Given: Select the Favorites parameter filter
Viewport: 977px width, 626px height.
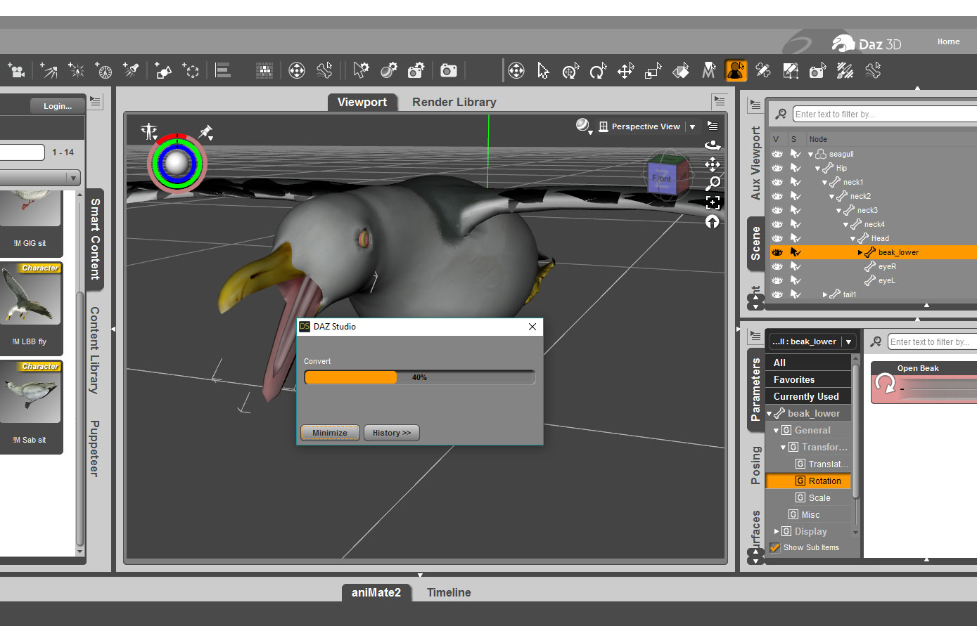Looking at the screenshot, I should coord(808,379).
